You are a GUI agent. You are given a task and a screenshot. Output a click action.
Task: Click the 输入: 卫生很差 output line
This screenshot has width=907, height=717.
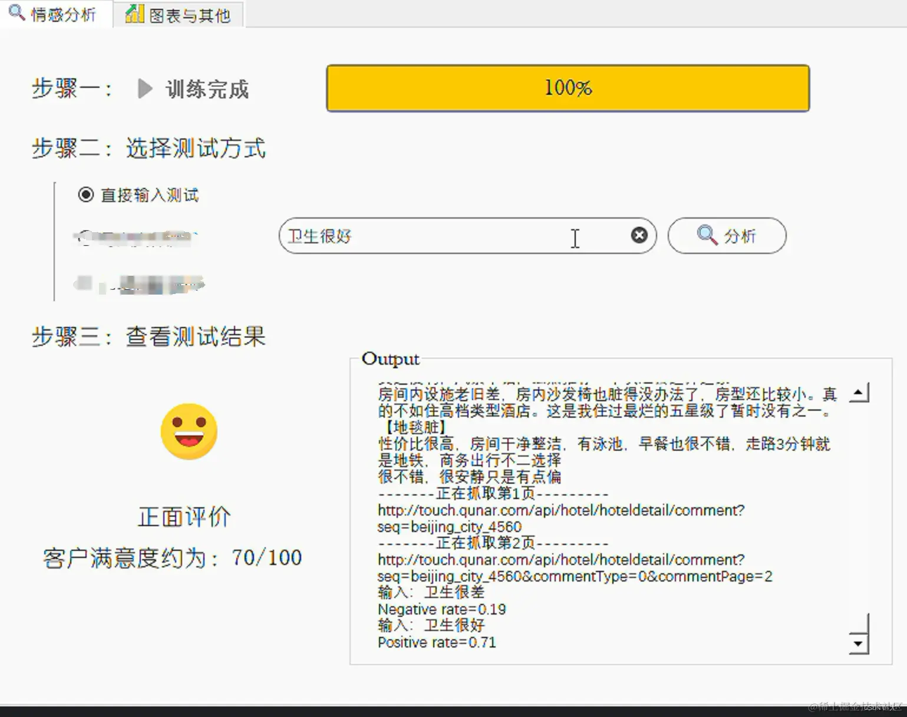coord(431,593)
